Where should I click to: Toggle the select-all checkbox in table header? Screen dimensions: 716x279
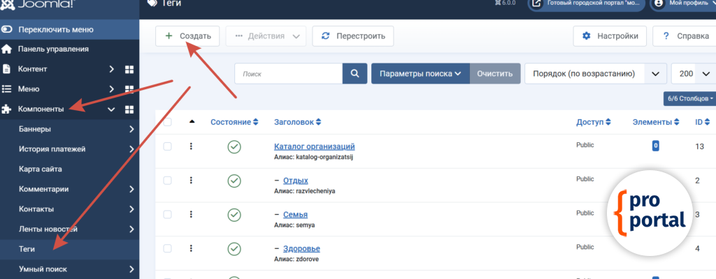point(167,122)
